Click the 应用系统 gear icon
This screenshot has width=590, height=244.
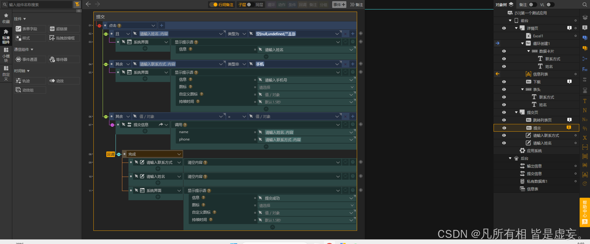click(522, 151)
